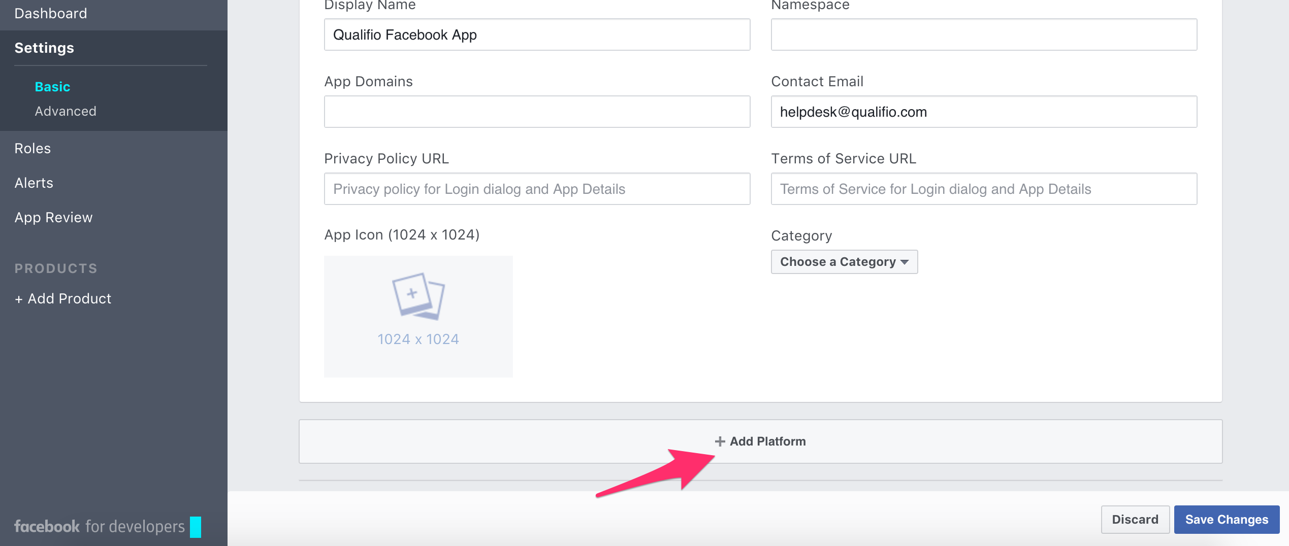
Task: Click the plus icon beside Add Platform
Action: 720,441
